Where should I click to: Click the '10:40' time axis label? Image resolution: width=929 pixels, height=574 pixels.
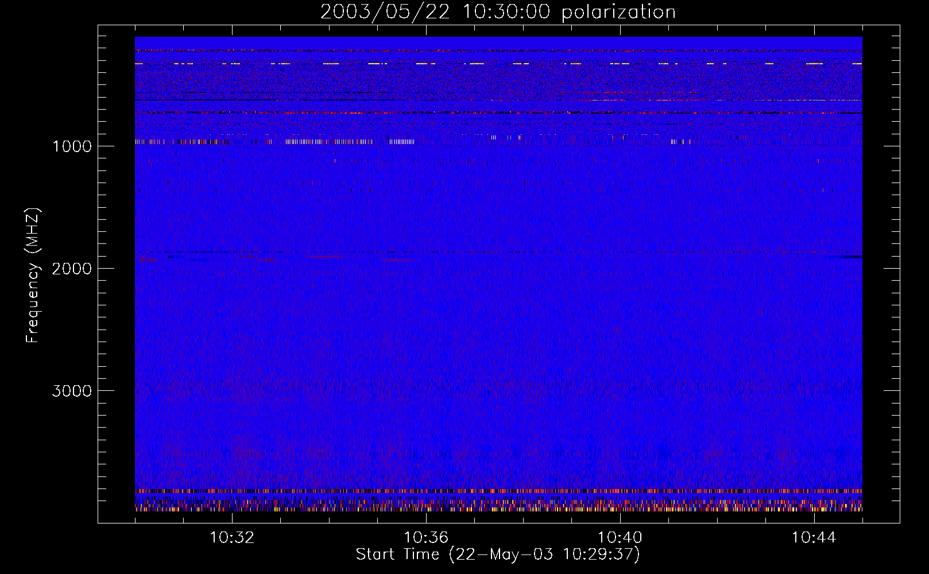620,538
